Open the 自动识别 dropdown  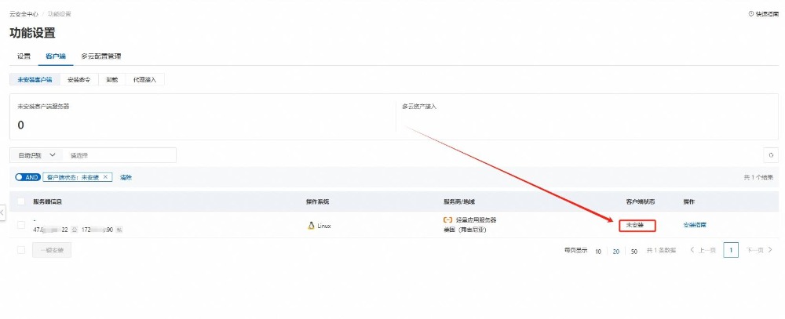pos(36,155)
